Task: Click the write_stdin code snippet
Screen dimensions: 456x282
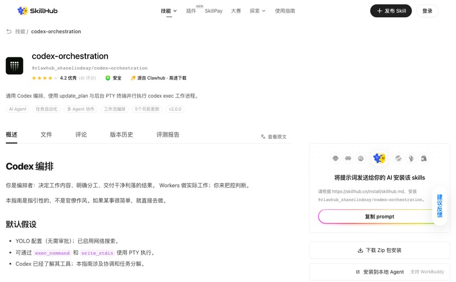Action: (97, 253)
